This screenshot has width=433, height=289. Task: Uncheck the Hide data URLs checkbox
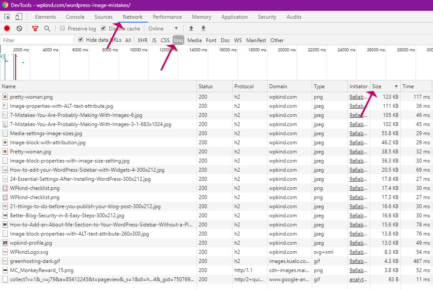click(80, 40)
